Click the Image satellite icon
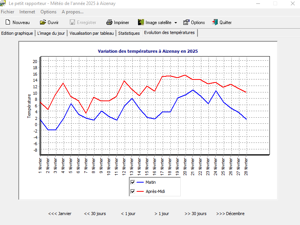Screen dimensions: 300x225 [141, 23]
